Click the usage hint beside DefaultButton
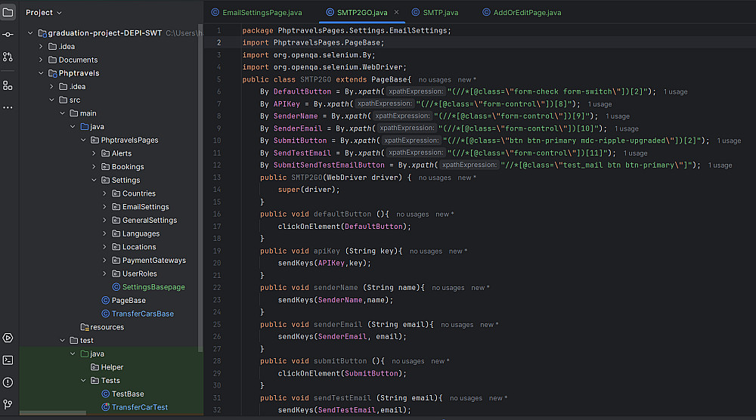The width and height of the screenshot is (756, 420). [x=676, y=91]
